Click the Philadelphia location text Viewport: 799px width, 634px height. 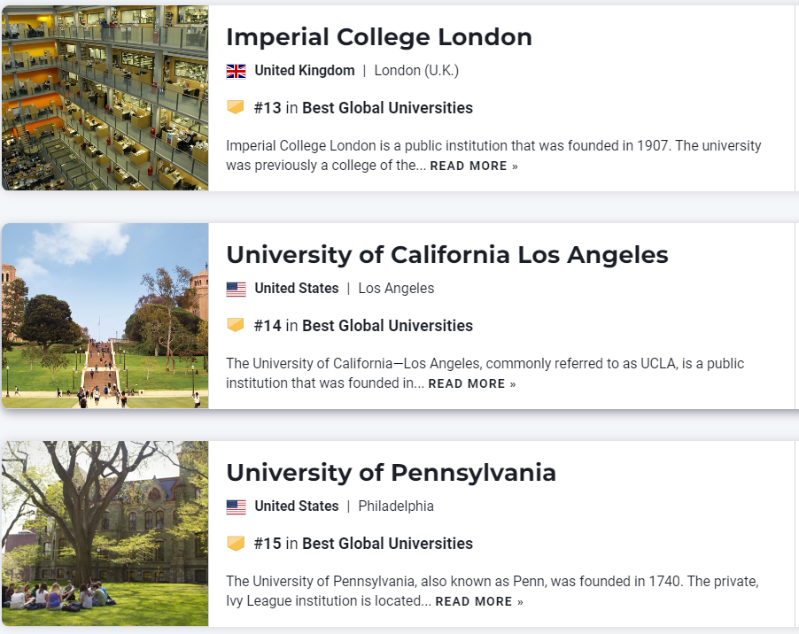[x=396, y=506]
